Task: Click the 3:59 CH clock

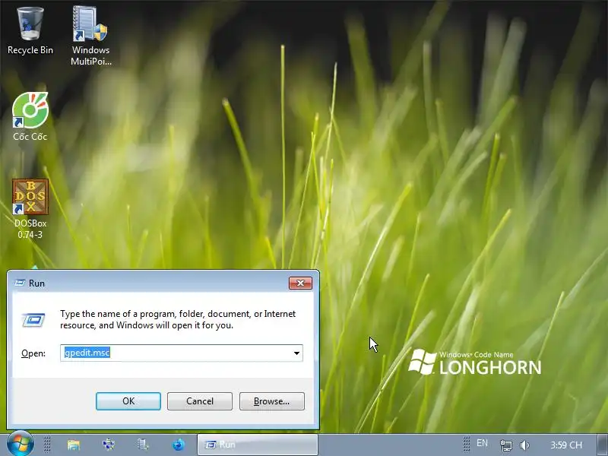Action: pyautogui.click(x=566, y=445)
